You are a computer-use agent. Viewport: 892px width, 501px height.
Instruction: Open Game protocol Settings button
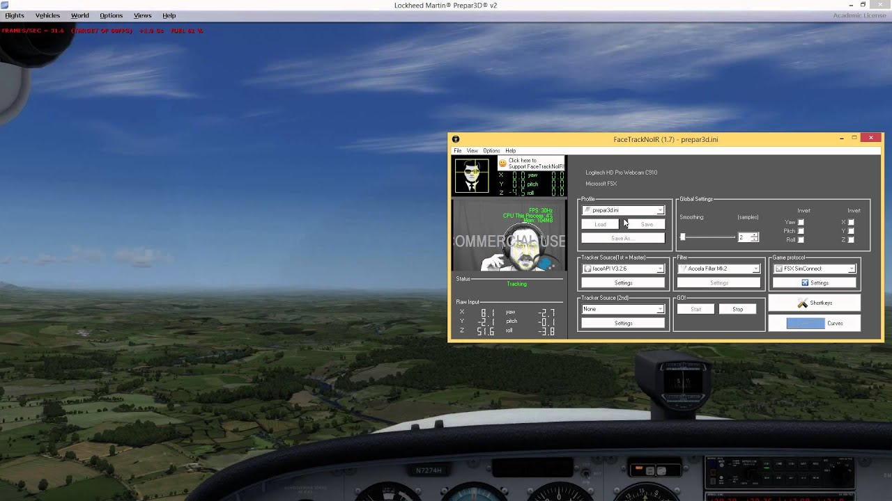coord(815,283)
